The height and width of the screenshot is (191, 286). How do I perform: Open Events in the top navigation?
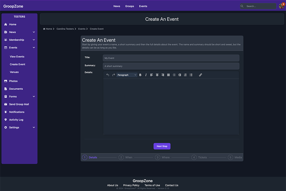143,6
